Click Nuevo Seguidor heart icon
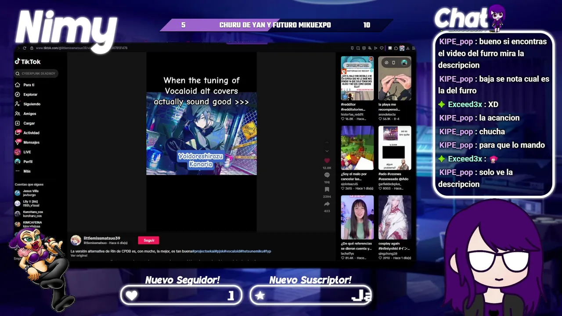The image size is (562, 316). (x=132, y=296)
